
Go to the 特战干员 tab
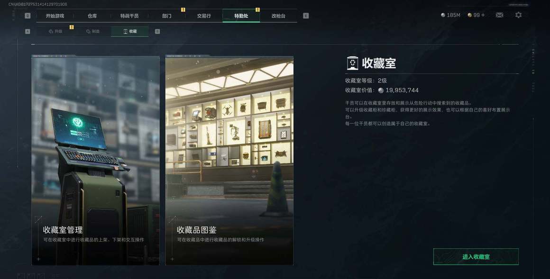point(129,16)
